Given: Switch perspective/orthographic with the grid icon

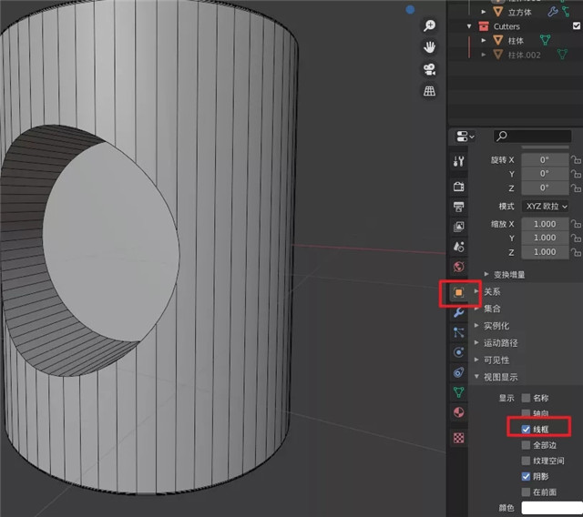Looking at the screenshot, I should coord(428,92).
